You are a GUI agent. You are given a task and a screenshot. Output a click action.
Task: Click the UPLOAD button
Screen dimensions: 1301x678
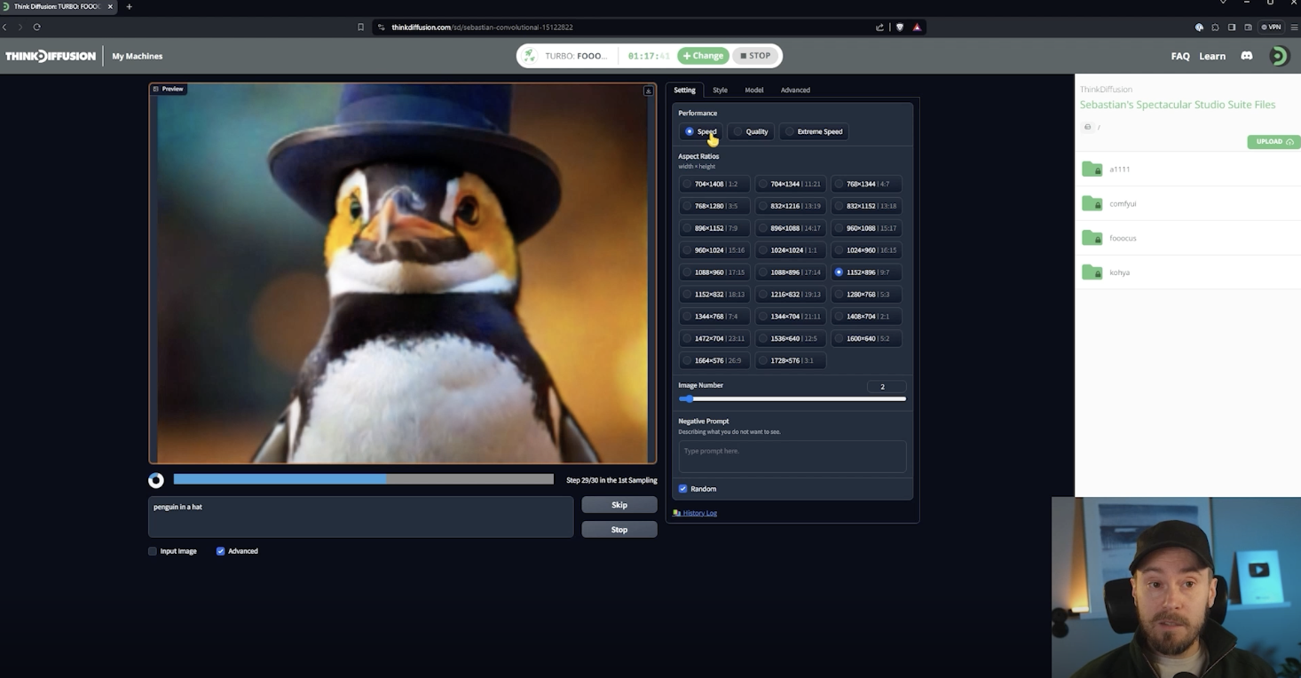[x=1273, y=142]
